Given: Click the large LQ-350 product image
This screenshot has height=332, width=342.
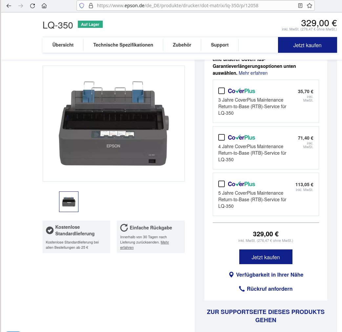Looking at the screenshot, I should coord(114,124).
